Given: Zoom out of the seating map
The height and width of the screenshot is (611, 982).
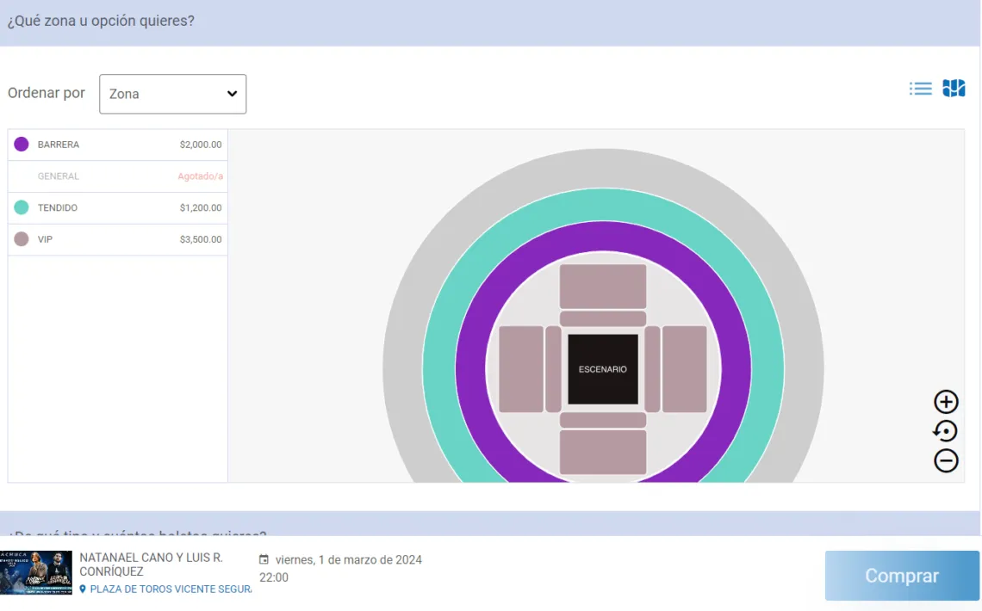Looking at the screenshot, I should tap(946, 461).
